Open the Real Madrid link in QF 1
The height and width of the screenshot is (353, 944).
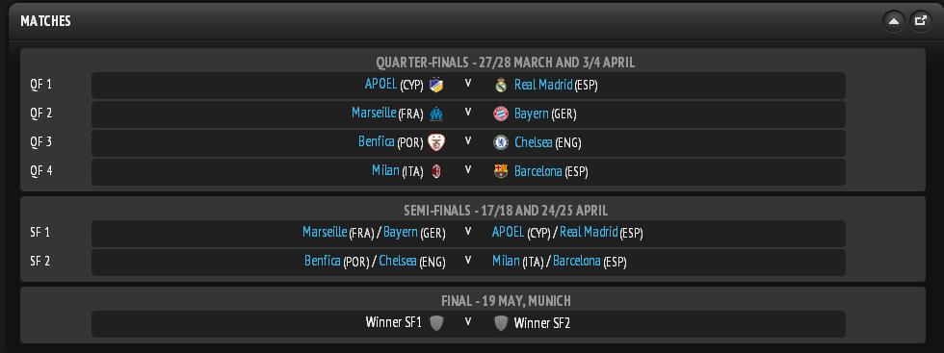click(x=543, y=85)
